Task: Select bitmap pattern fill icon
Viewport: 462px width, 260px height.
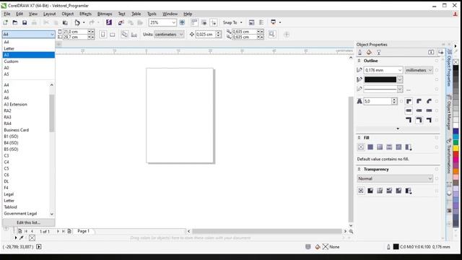Action: (398, 147)
